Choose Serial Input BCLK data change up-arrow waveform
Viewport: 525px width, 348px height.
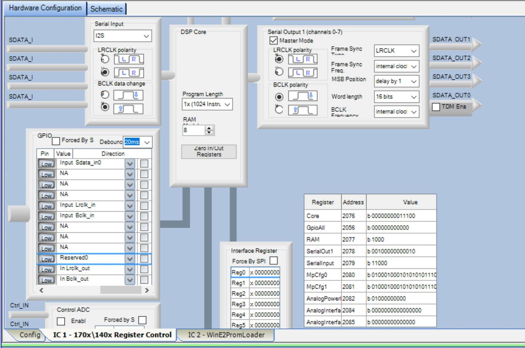128,109
